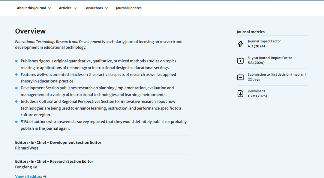Expand the About this journal chevron

point(49,8)
